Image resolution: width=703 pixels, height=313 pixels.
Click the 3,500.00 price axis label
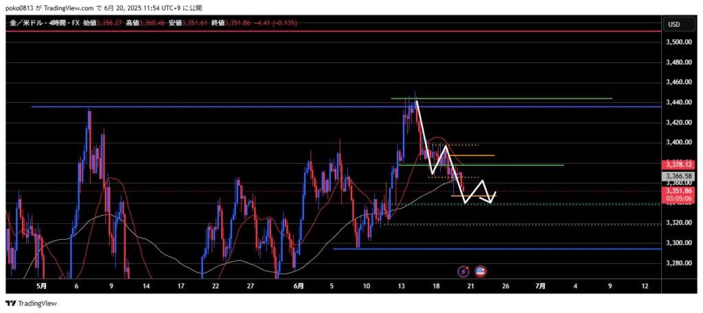677,42
